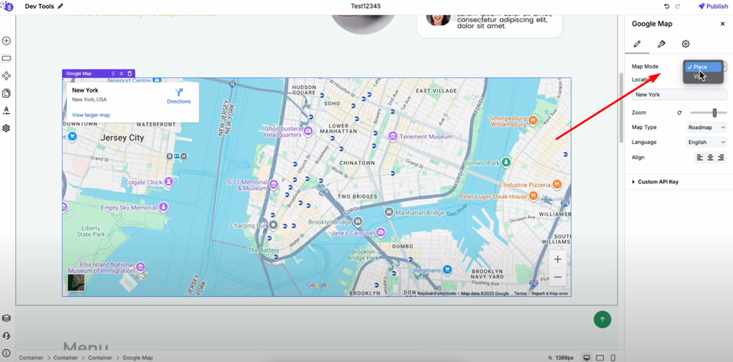733x362 pixels.
Task: Open the typography A icon in sidebar
Action: point(6,111)
